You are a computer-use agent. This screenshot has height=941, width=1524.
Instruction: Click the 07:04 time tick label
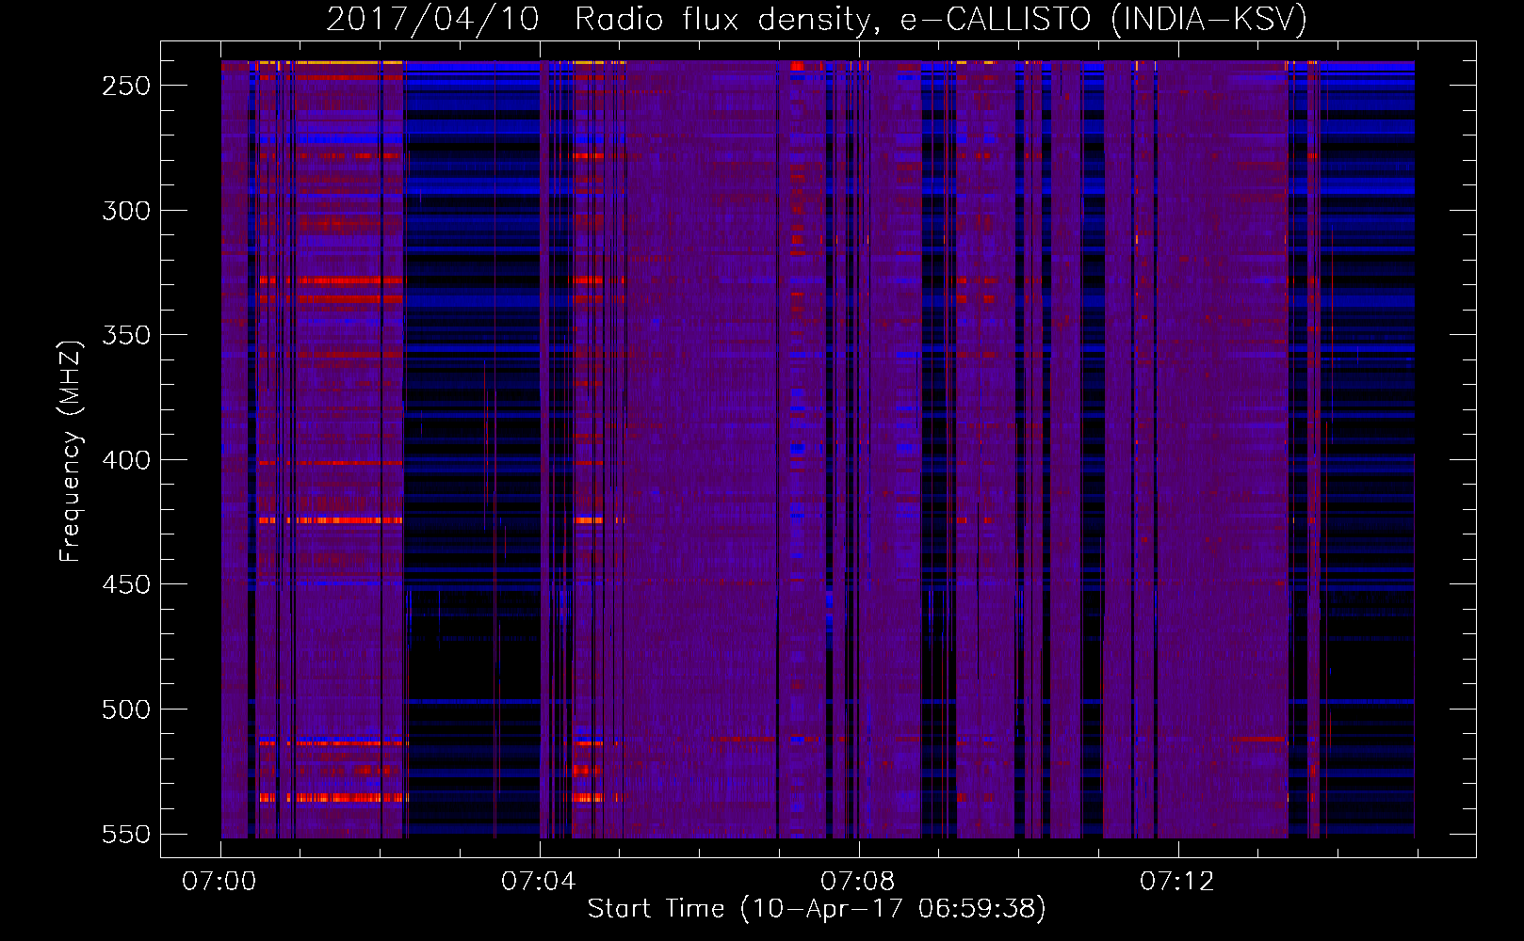[539, 881]
